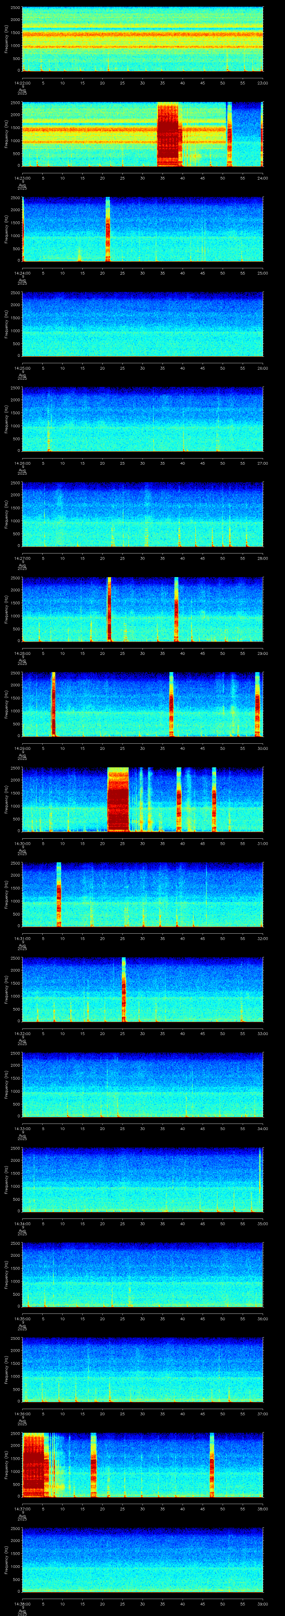The height and width of the screenshot is (1616, 285).
Task: Click the burst near 59 seconds in 14:29:00 panel
Action: [257, 704]
